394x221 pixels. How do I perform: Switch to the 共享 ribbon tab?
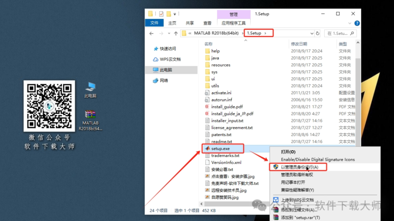pos(190,23)
